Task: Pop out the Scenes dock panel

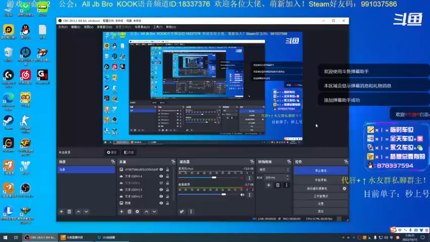Action: (x=113, y=162)
